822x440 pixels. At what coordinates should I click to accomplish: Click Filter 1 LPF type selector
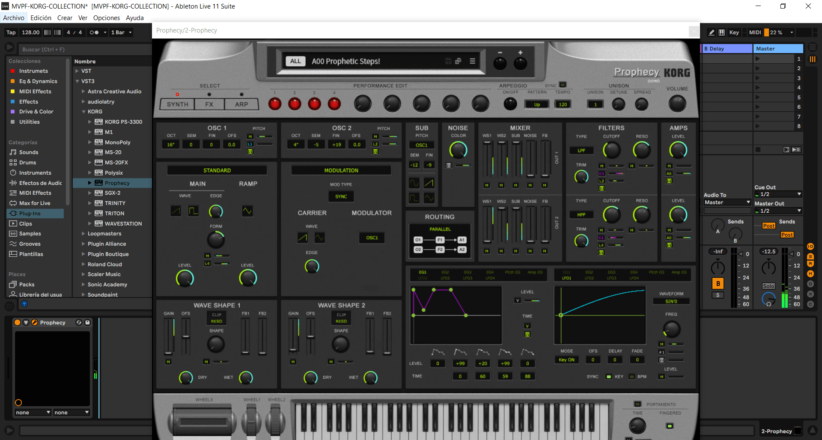[x=581, y=150]
